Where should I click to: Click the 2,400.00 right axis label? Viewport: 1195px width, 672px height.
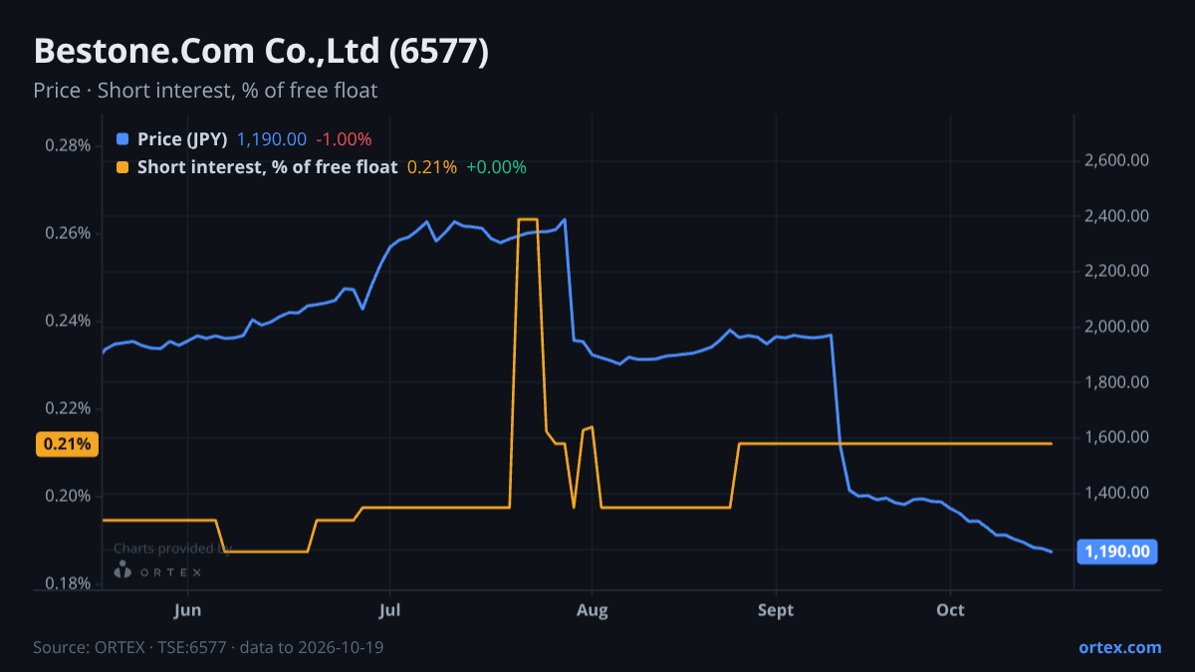tap(1118, 216)
